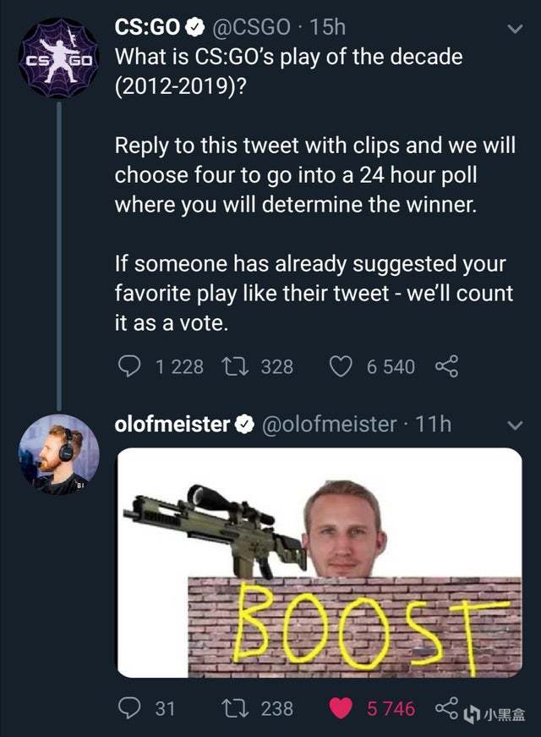The height and width of the screenshot is (737, 541).
Task: Share olofmeister's tweet
Action: (x=445, y=707)
